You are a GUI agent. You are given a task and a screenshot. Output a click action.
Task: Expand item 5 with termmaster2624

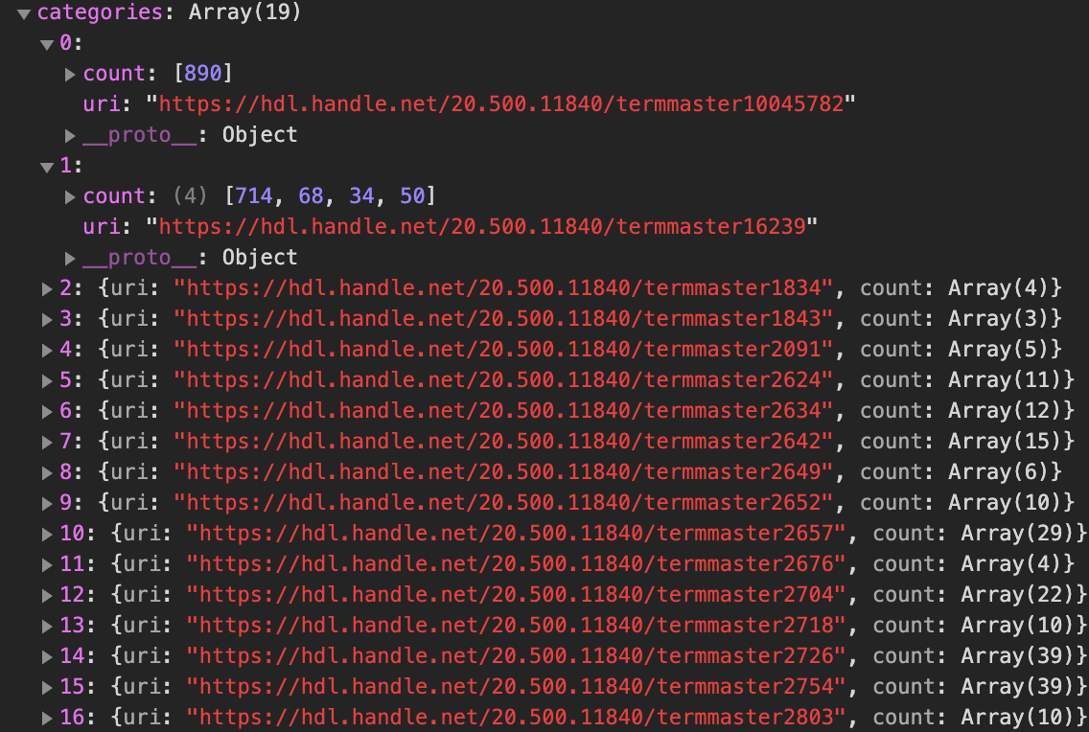tap(47, 381)
